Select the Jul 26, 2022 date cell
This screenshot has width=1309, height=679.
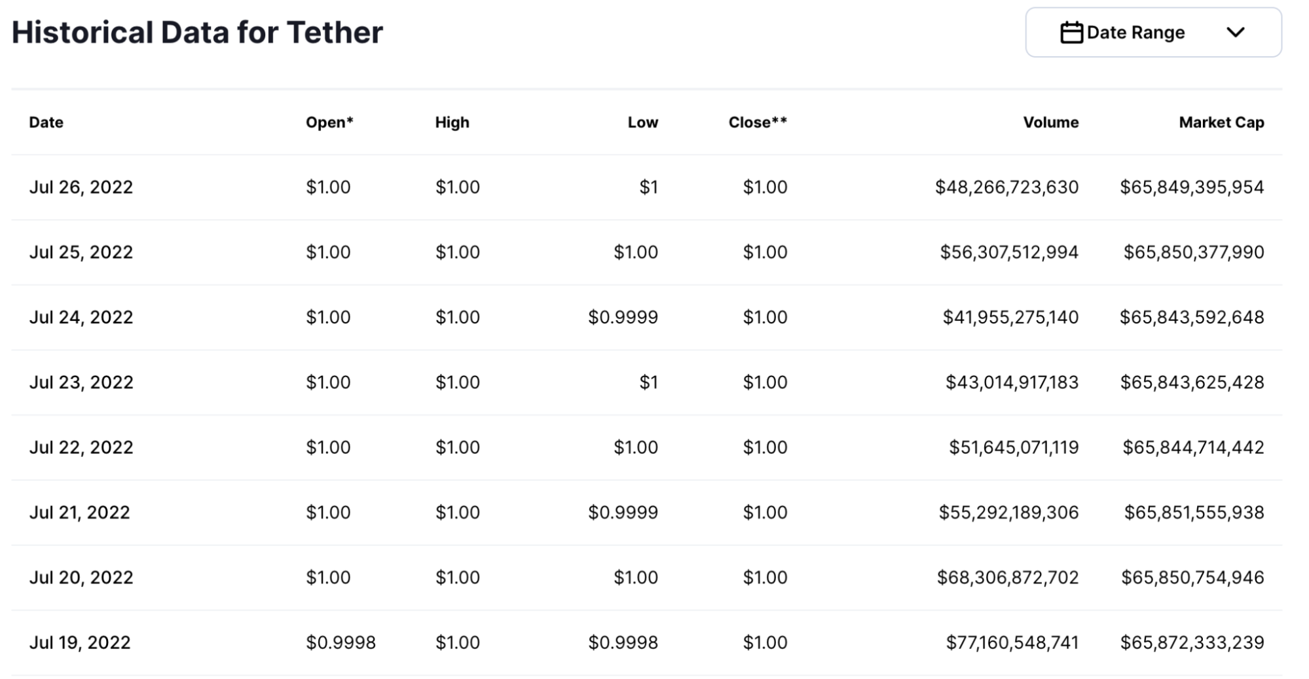point(81,187)
